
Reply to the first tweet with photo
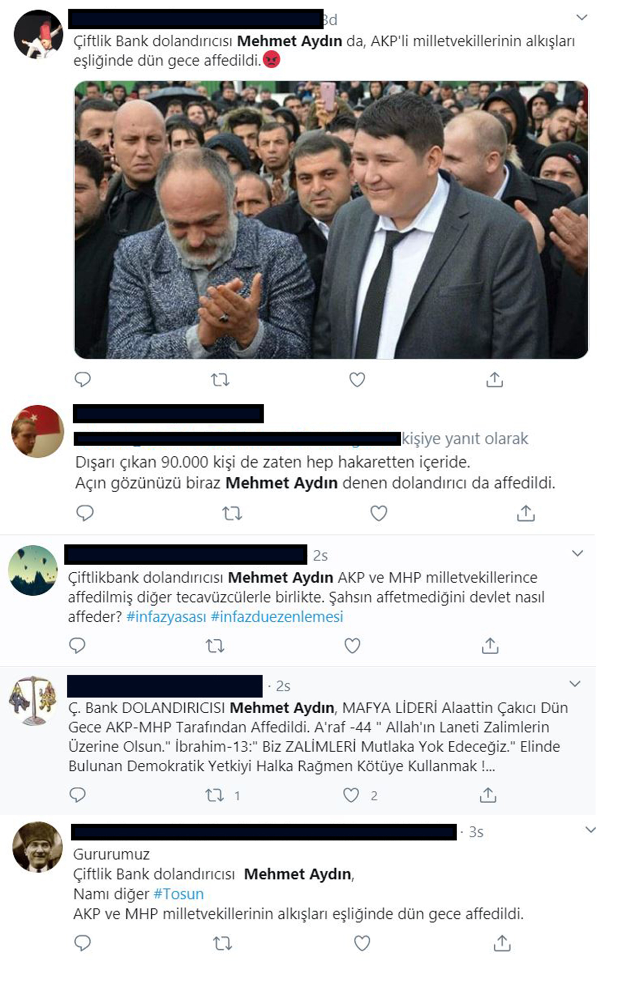pos(82,379)
